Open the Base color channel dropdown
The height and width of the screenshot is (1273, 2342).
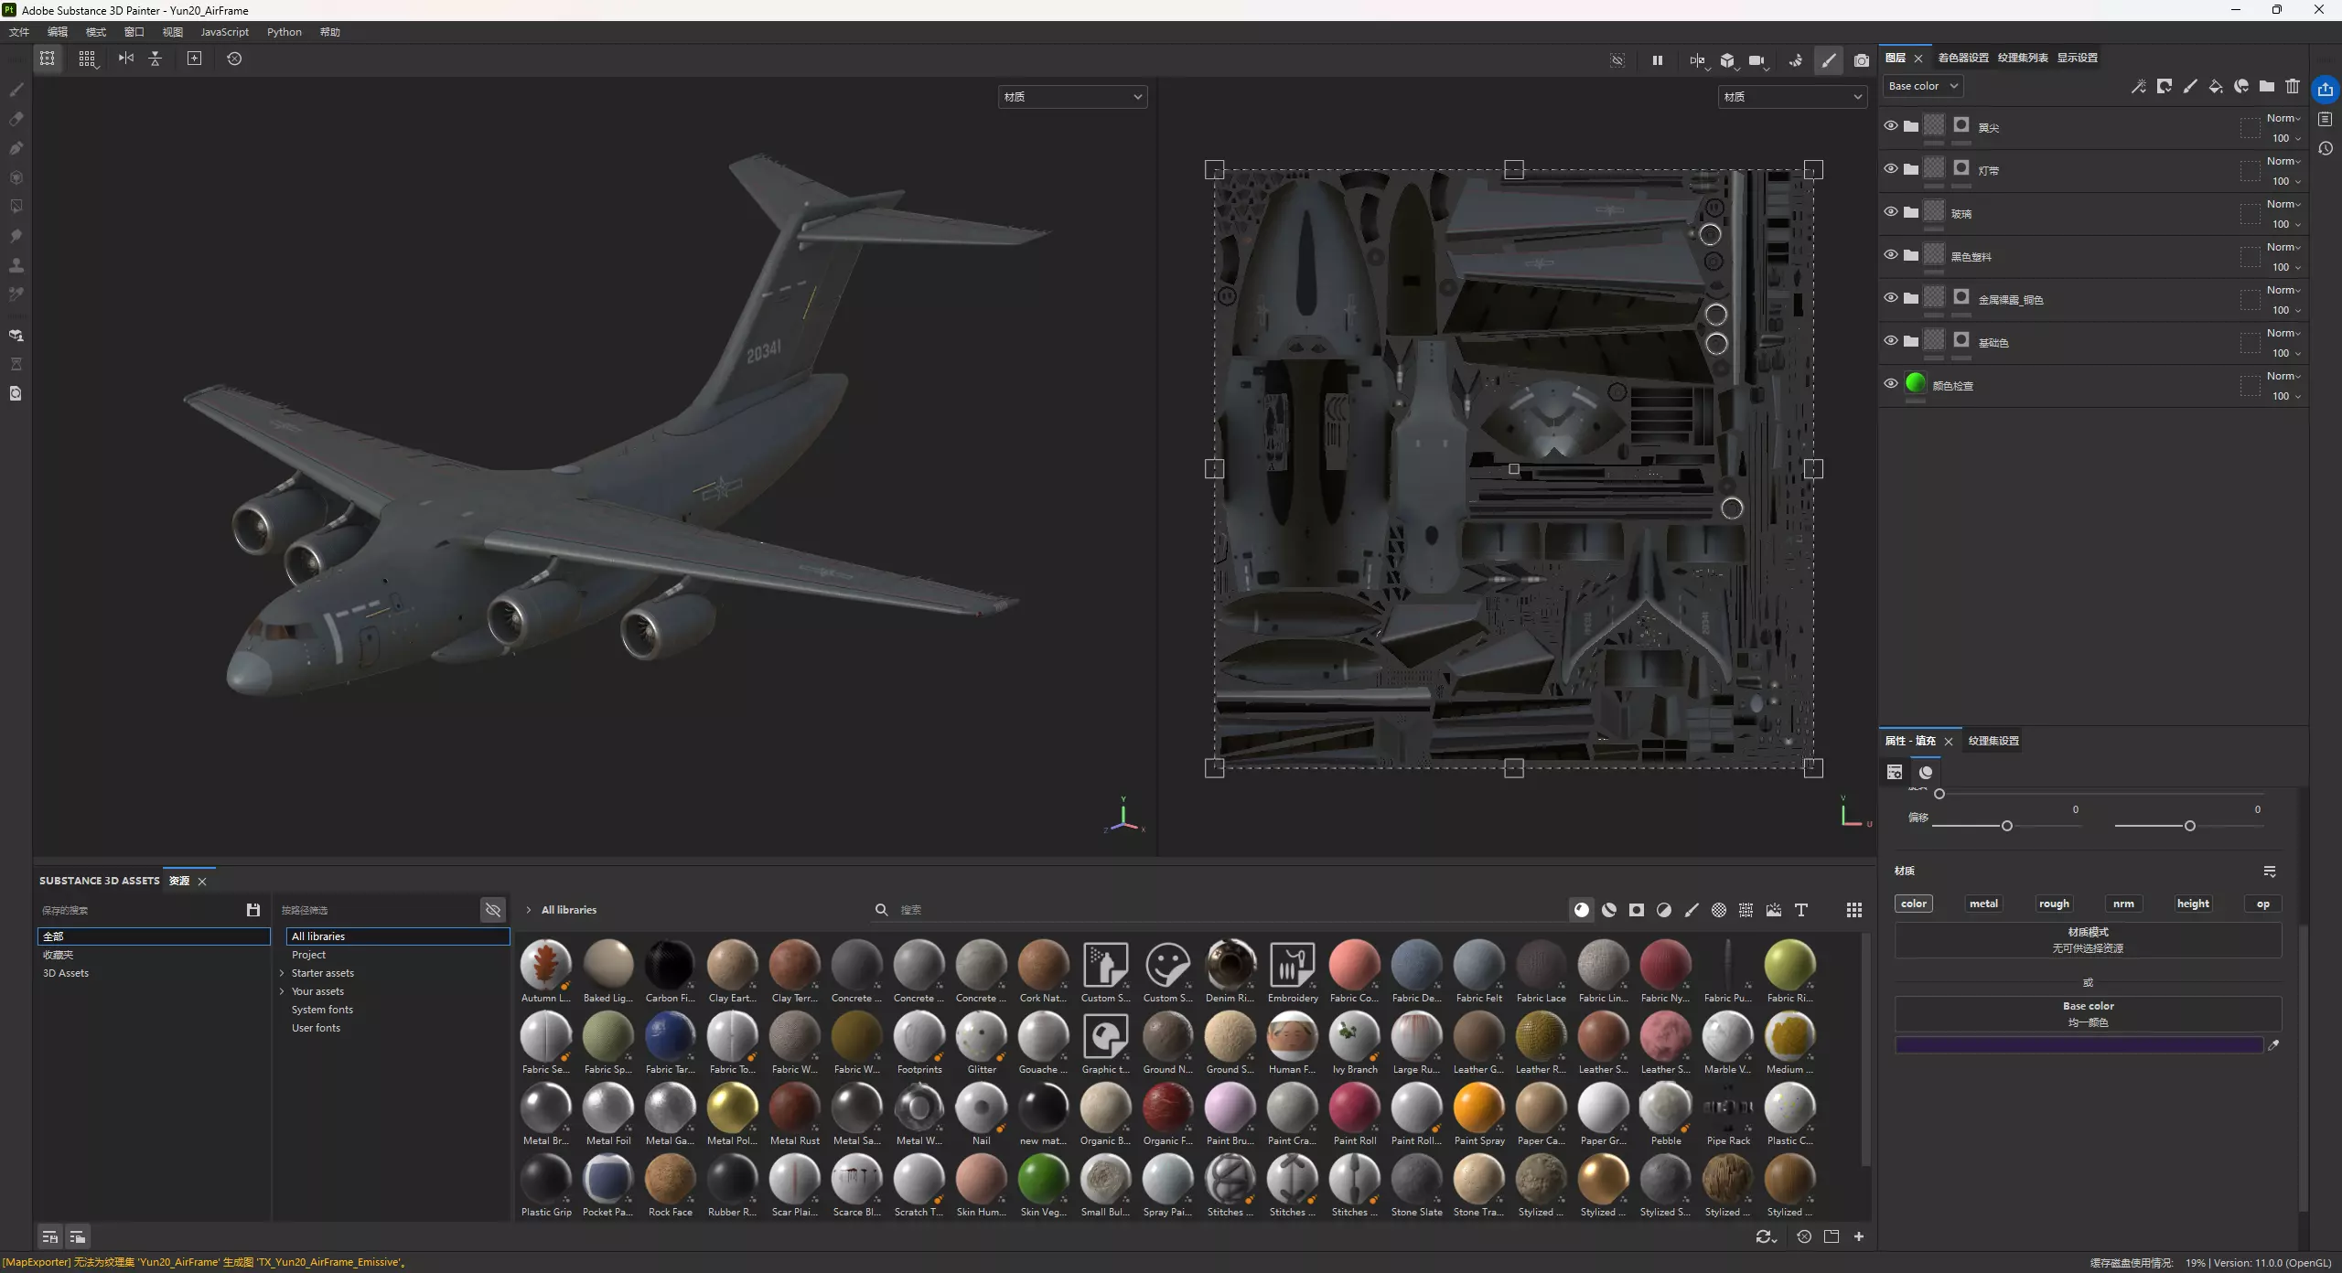point(1922,86)
